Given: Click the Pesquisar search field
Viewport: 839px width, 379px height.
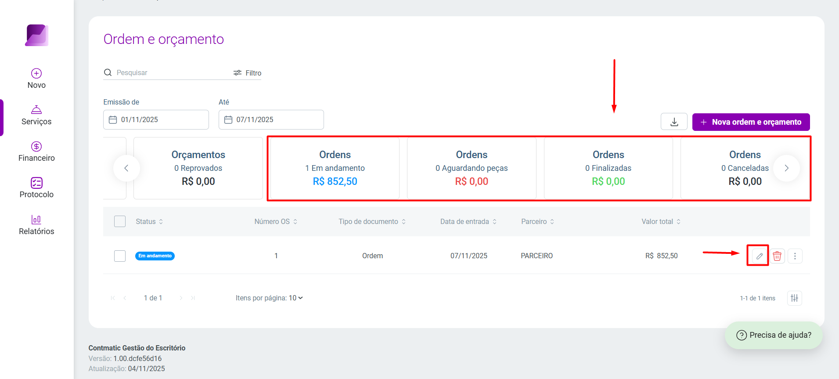Looking at the screenshot, I should click(x=171, y=73).
